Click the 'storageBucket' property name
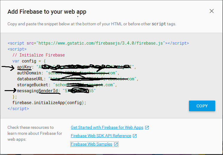The height and width of the screenshot is (155, 223). click(33, 85)
